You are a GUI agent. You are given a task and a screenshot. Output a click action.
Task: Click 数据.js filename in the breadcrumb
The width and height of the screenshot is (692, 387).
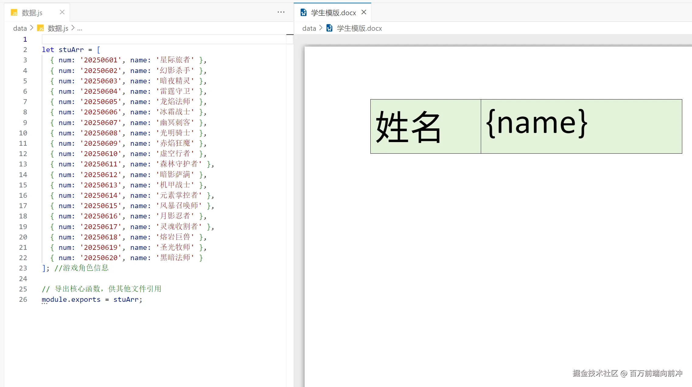[58, 28]
